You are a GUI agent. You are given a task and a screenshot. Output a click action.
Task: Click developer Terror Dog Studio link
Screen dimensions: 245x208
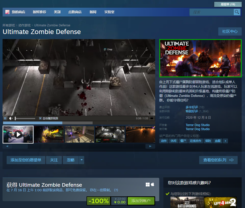[x=198, y=125]
